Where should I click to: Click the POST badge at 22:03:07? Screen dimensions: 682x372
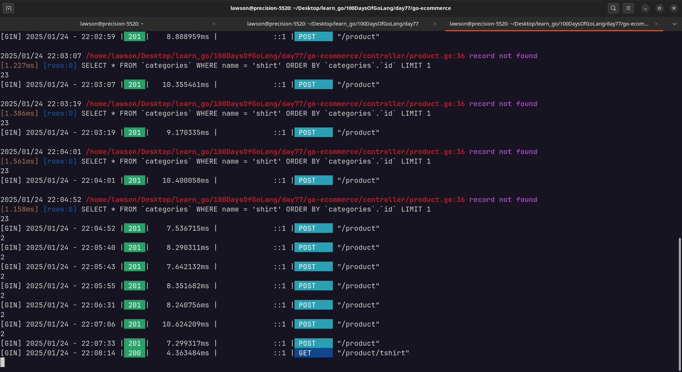[313, 85]
